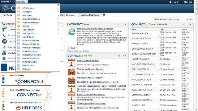Click folder icon beside View Leave/Absence History
Viewport: 198px width, 111px height.
71,80
